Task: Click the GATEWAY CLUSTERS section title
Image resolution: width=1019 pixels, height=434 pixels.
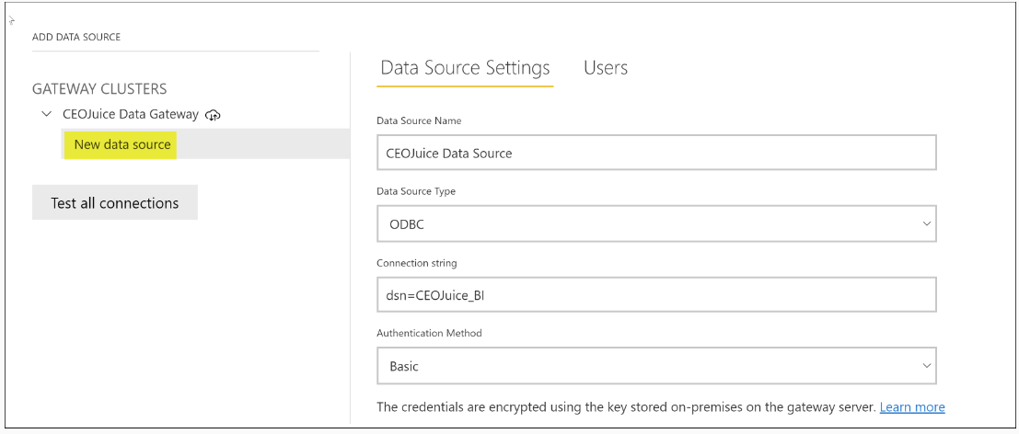Action: (99, 88)
